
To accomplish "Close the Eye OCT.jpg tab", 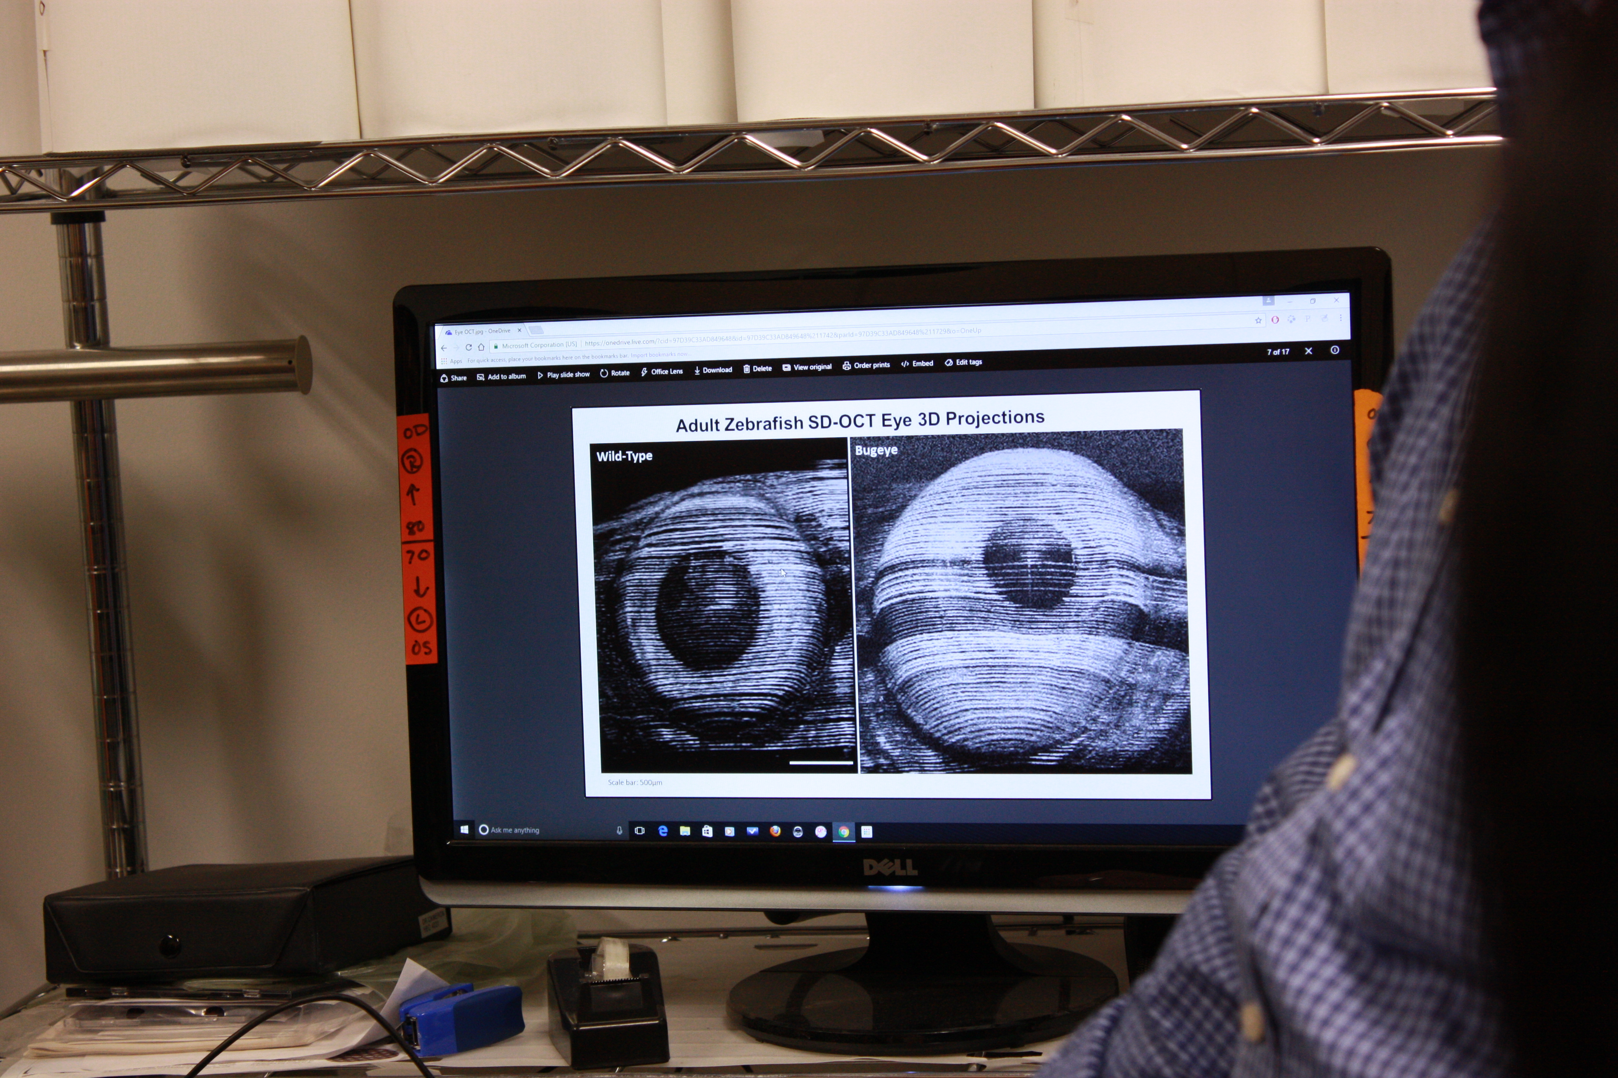I will 519,331.
